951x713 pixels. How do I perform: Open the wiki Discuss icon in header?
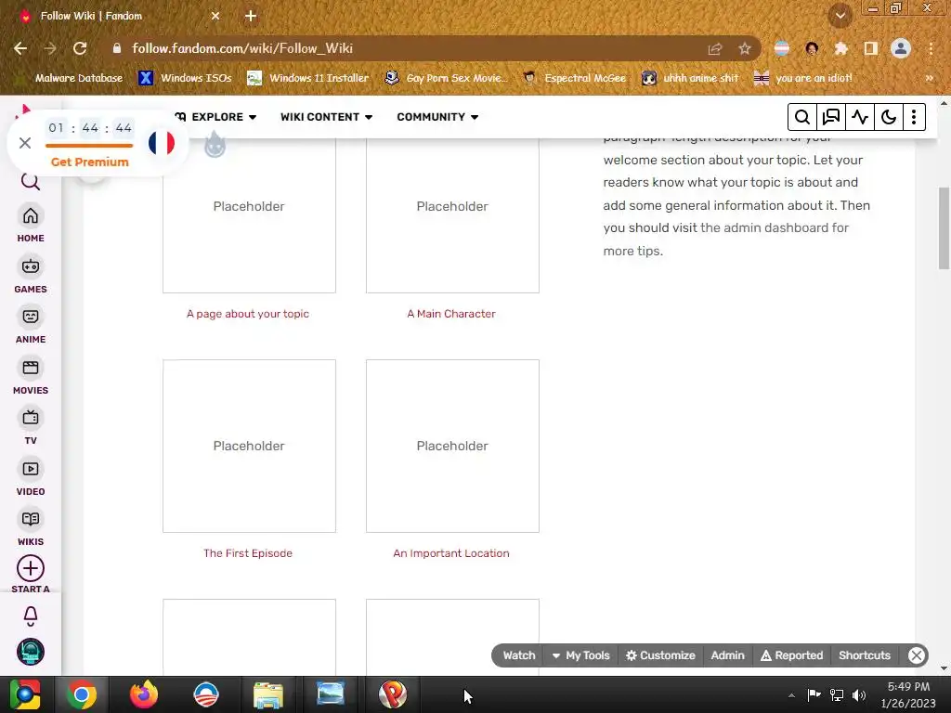[830, 117]
